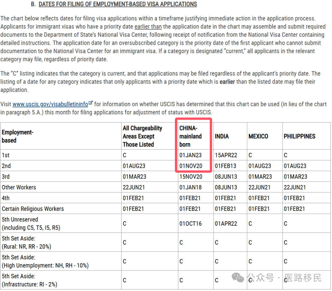Click the external-link icon after the USCIS link
Image resolution: width=332 pixels, height=291 pixels.
[x=91, y=103]
